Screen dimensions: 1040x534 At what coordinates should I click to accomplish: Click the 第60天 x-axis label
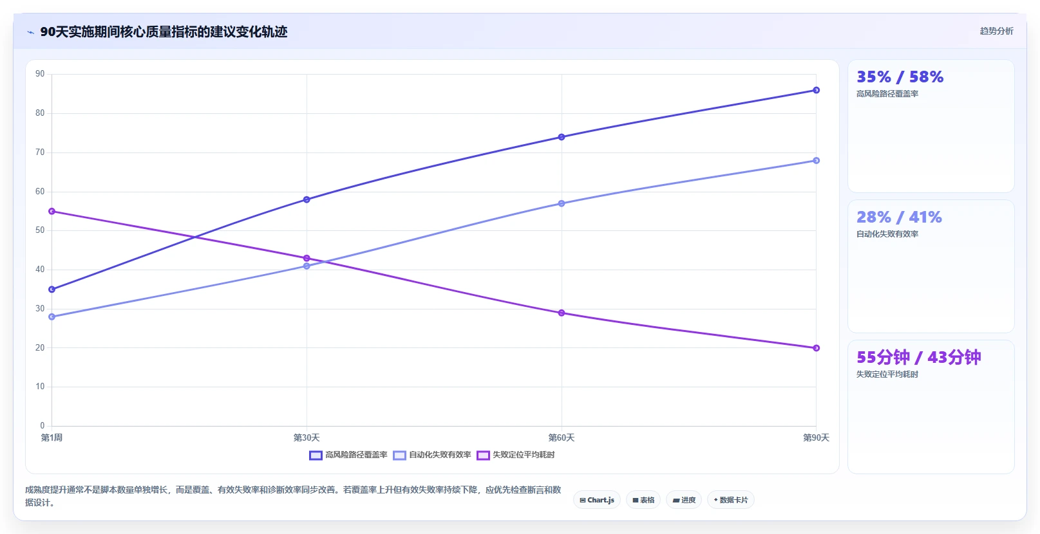pos(562,437)
